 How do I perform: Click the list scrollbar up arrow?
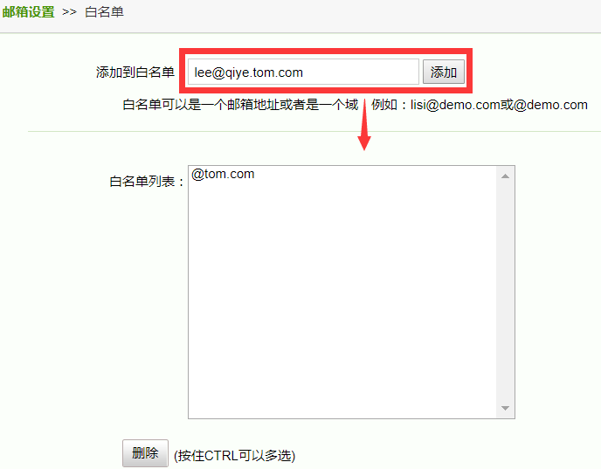pos(505,176)
